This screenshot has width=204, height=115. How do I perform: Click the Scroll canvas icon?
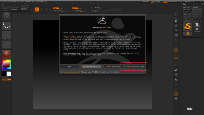(176, 22)
